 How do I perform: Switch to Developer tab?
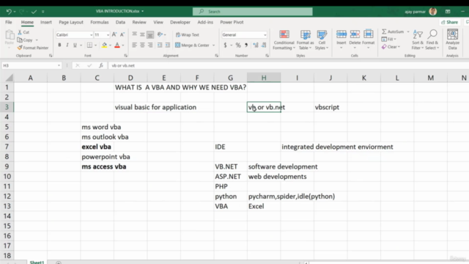pyautogui.click(x=180, y=22)
